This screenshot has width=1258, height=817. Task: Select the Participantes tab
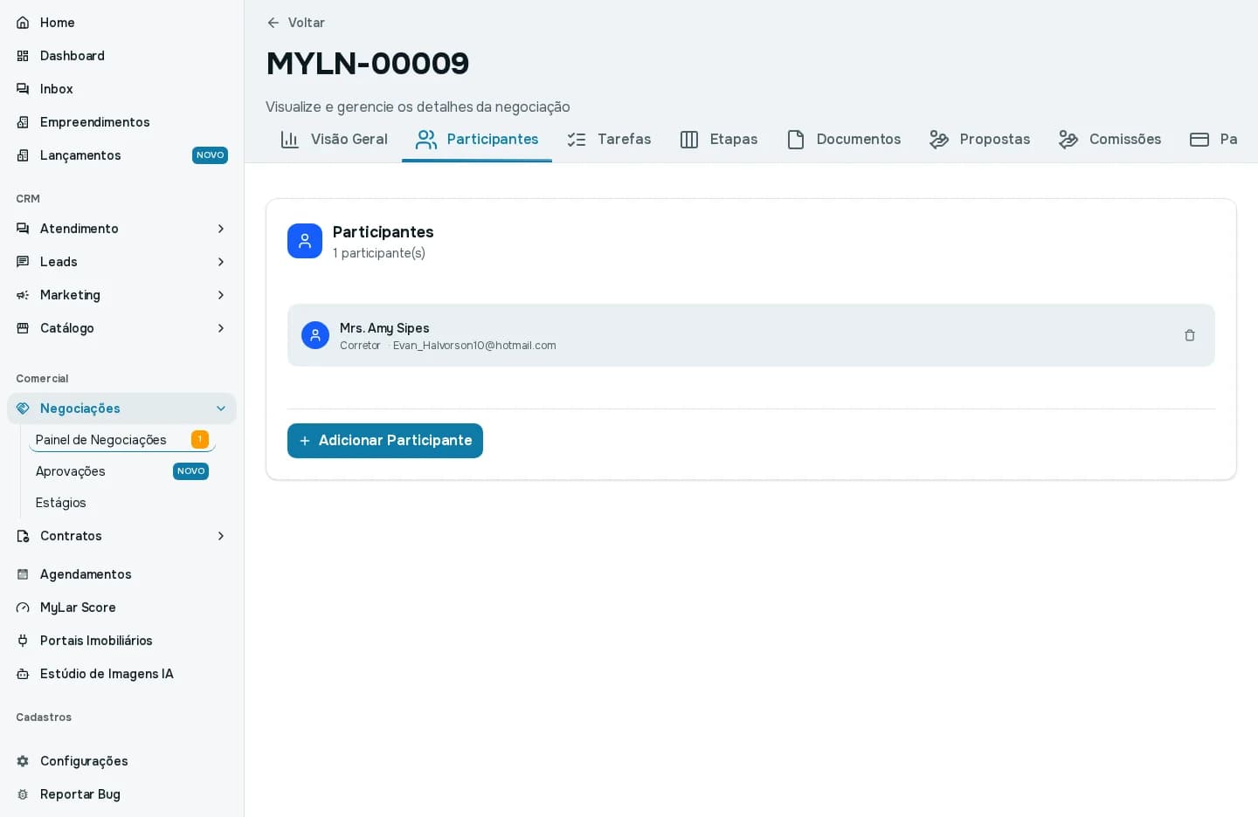(477, 140)
